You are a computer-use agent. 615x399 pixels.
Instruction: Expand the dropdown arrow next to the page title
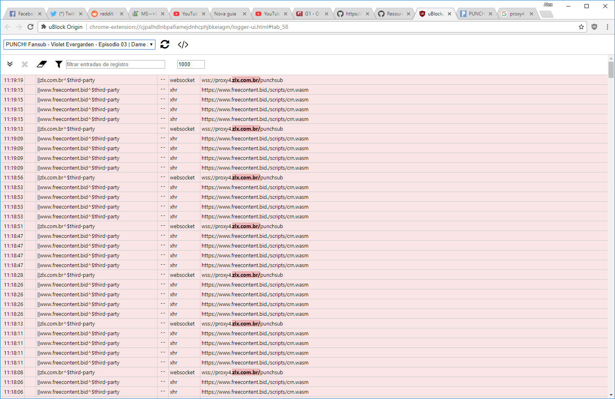click(152, 45)
